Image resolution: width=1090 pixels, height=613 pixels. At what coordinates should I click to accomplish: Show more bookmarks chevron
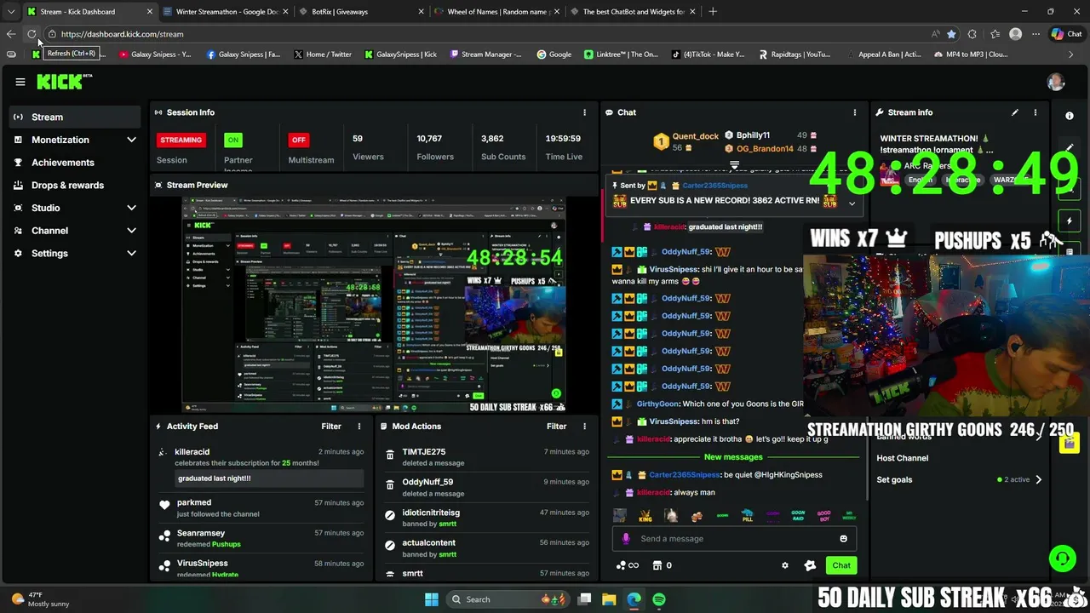(1071, 54)
